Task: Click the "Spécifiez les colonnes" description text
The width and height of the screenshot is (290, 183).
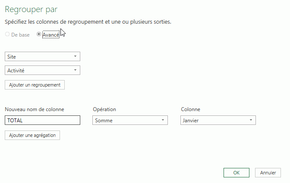Action: tap(91, 21)
